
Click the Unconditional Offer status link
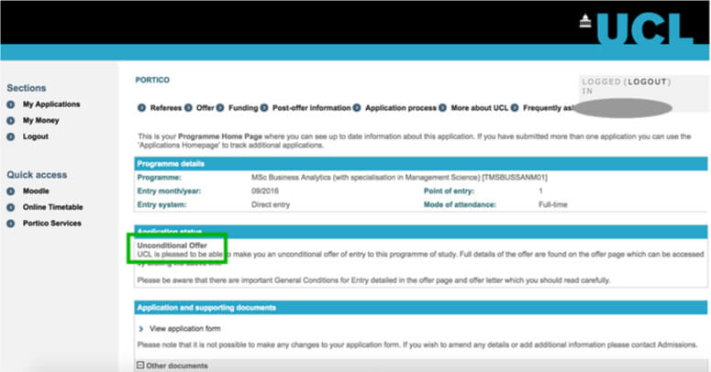click(x=172, y=246)
